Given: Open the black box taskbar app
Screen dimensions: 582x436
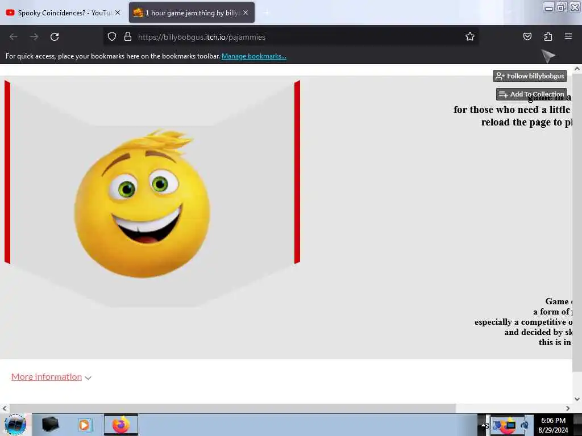Looking at the screenshot, I should click(x=51, y=425).
